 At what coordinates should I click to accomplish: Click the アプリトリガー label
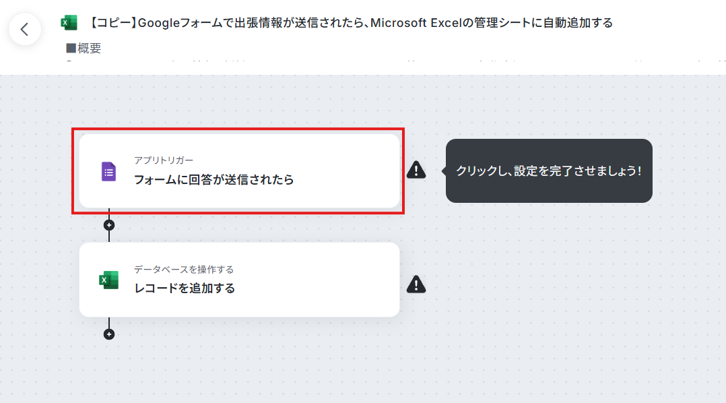pos(164,160)
